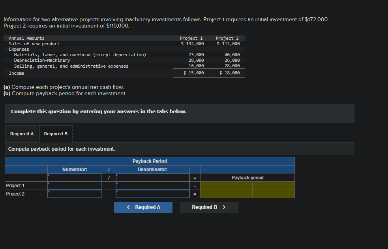
Task: Open the header row numerator dropdown field
Action: (x=75, y=177)
